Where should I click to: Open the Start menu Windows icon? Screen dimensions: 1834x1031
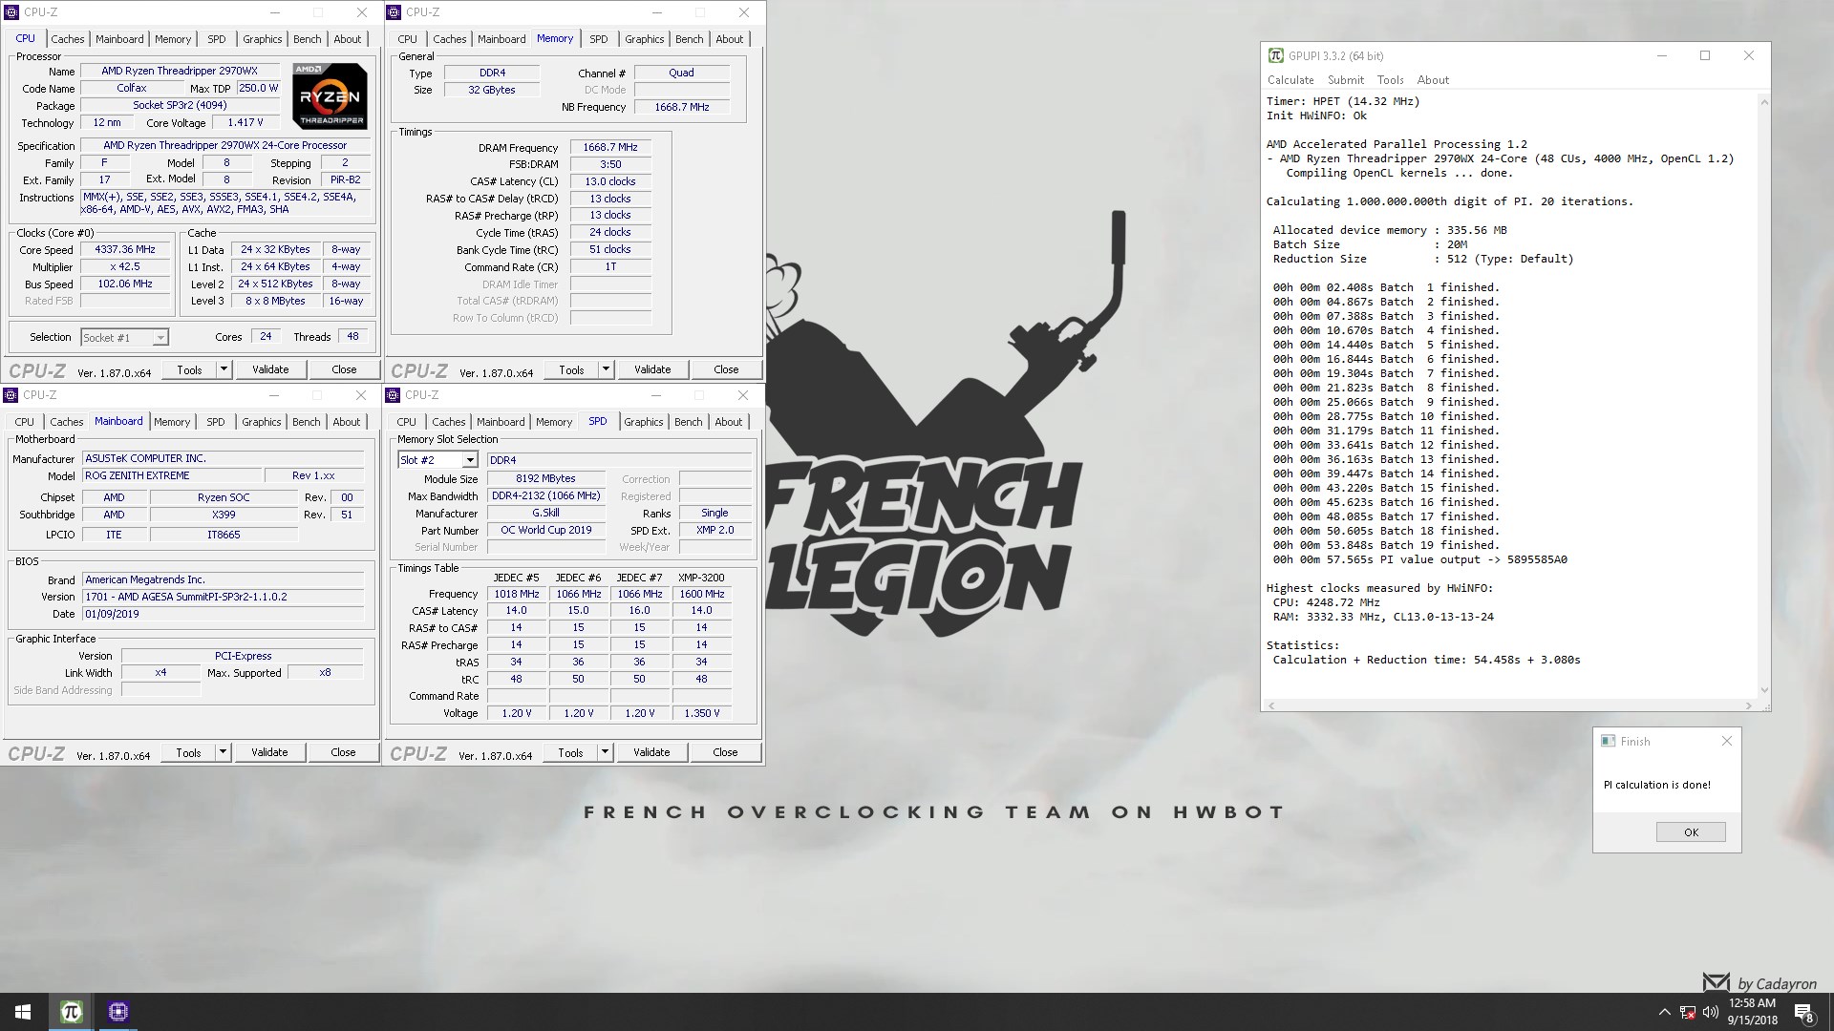tap(23, 1012)
